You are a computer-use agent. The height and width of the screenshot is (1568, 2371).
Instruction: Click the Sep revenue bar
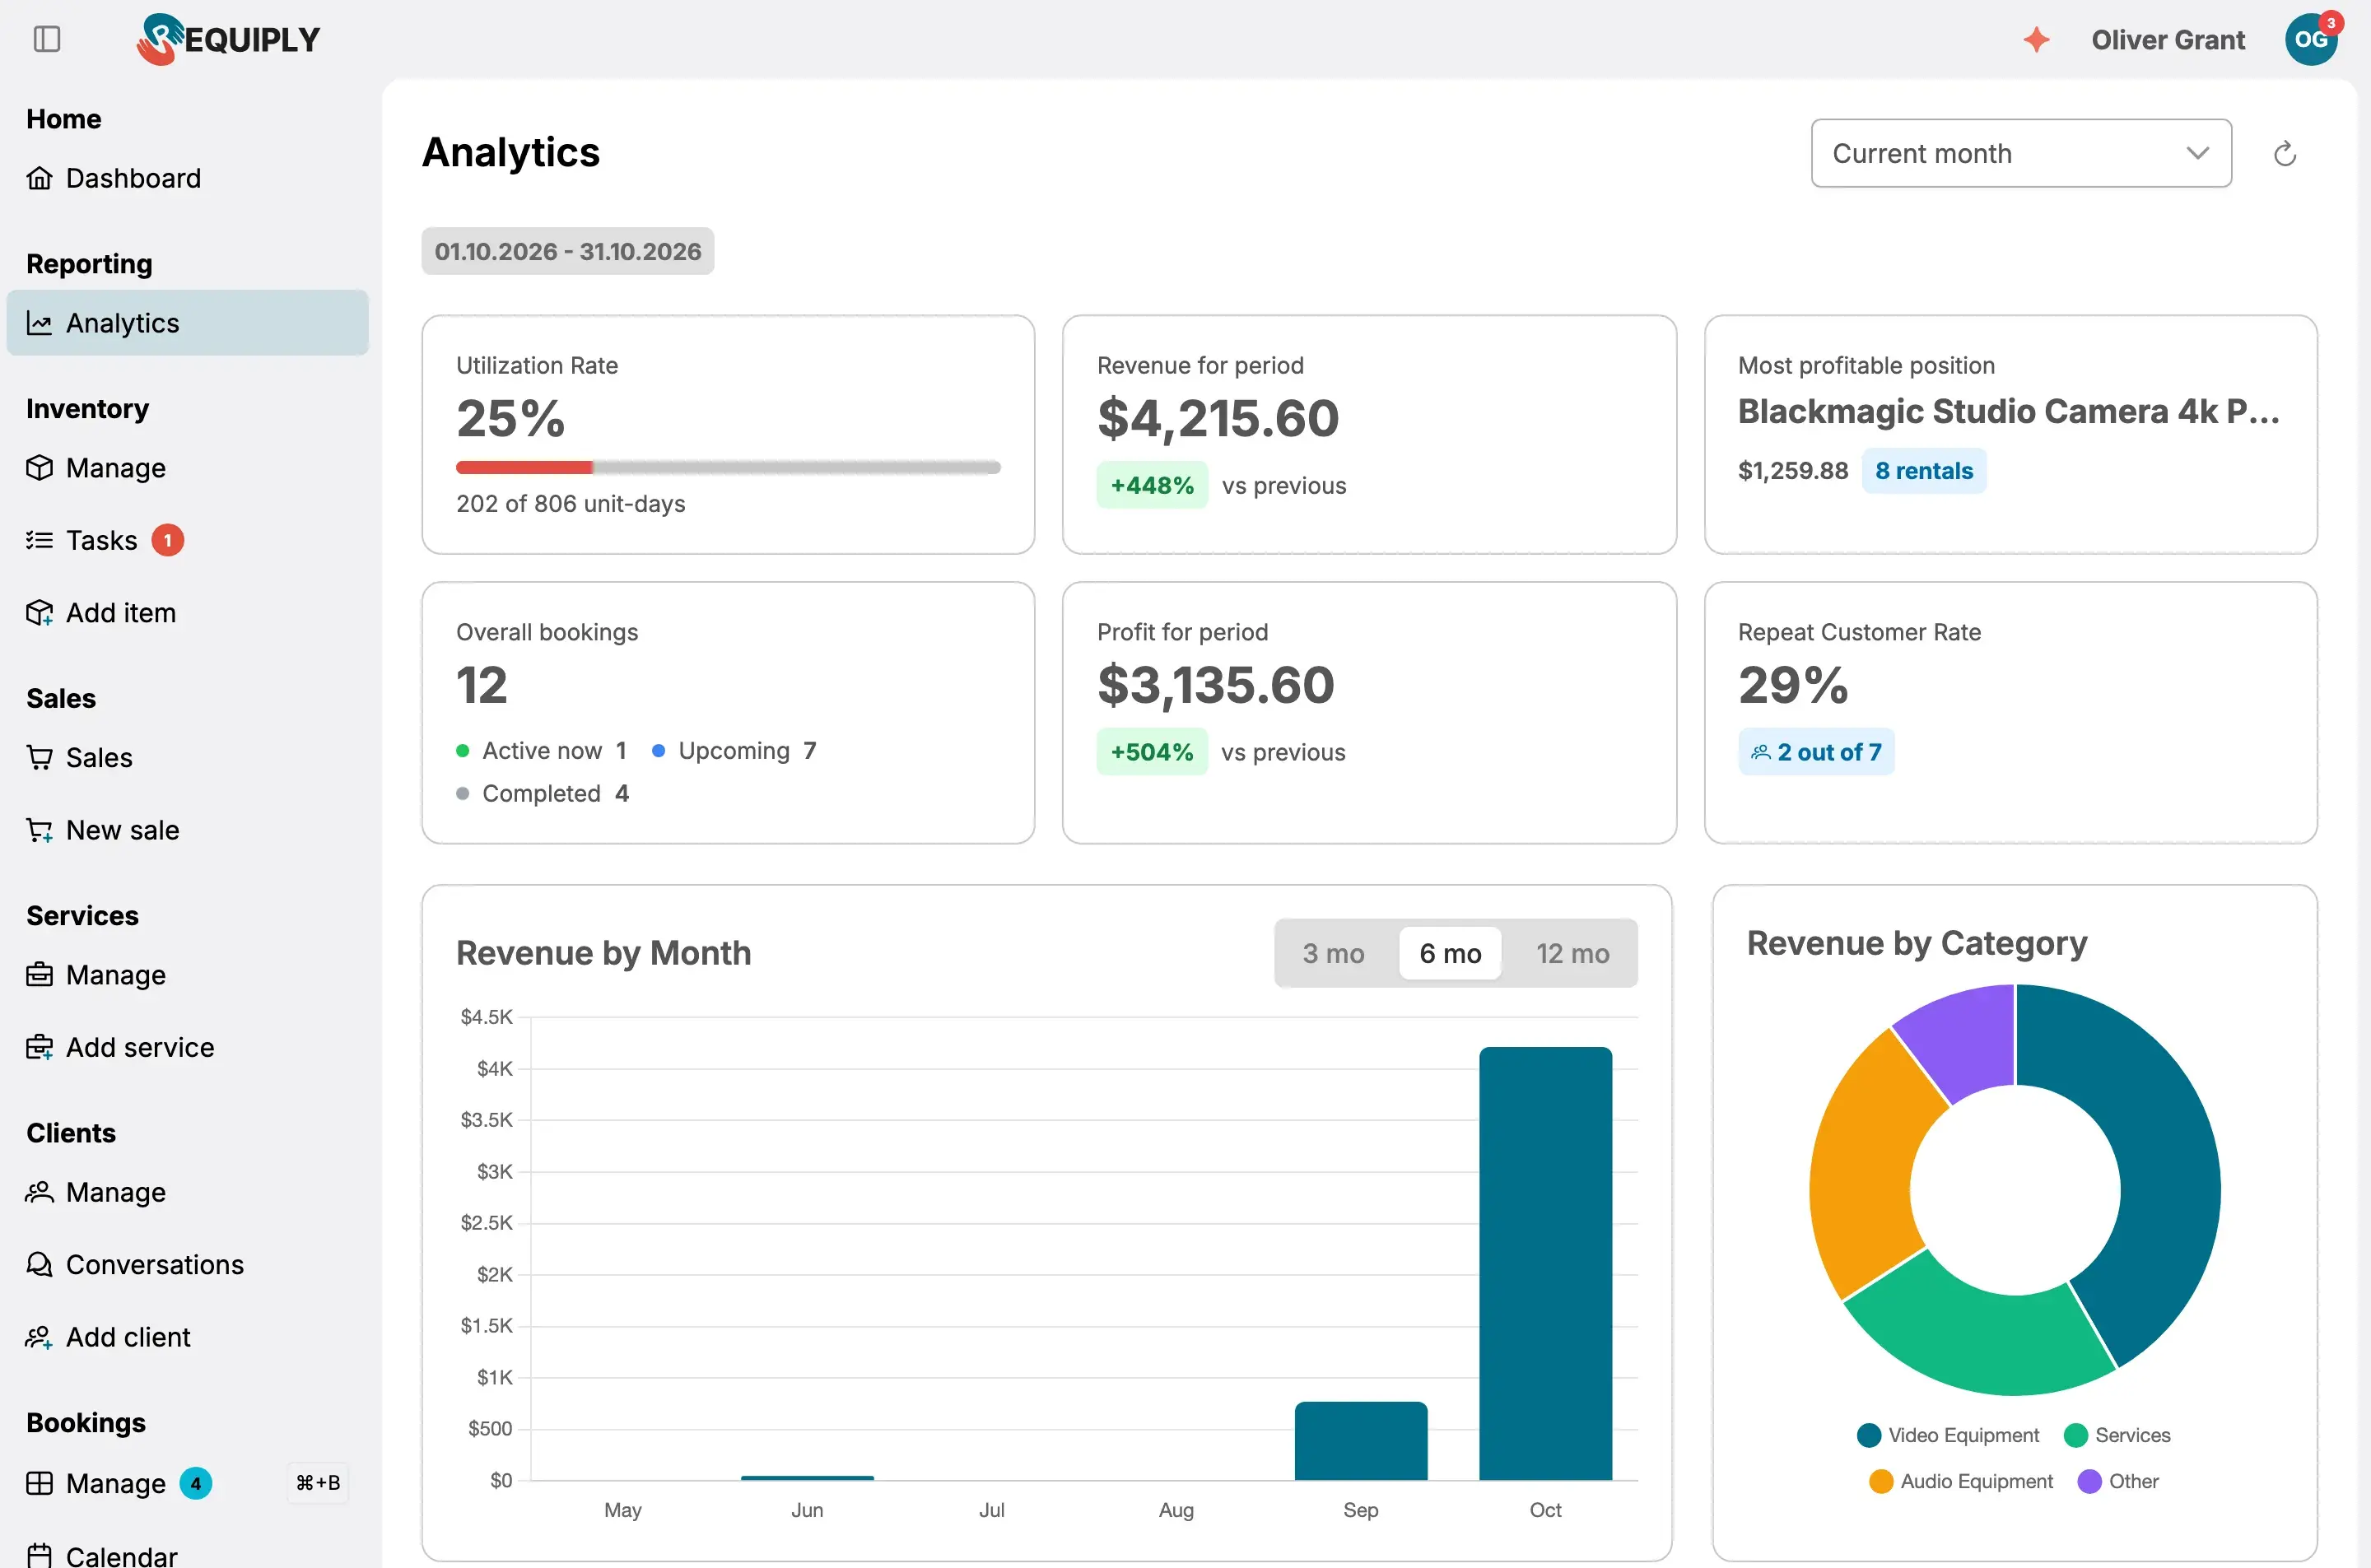click(1360, 1440)
